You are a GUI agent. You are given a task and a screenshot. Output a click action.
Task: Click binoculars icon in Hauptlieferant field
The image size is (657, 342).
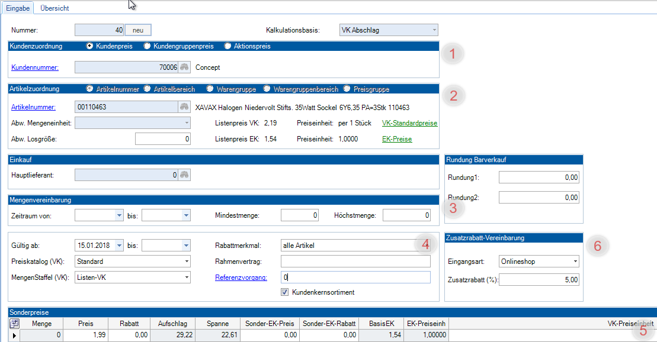coord(185,175)
